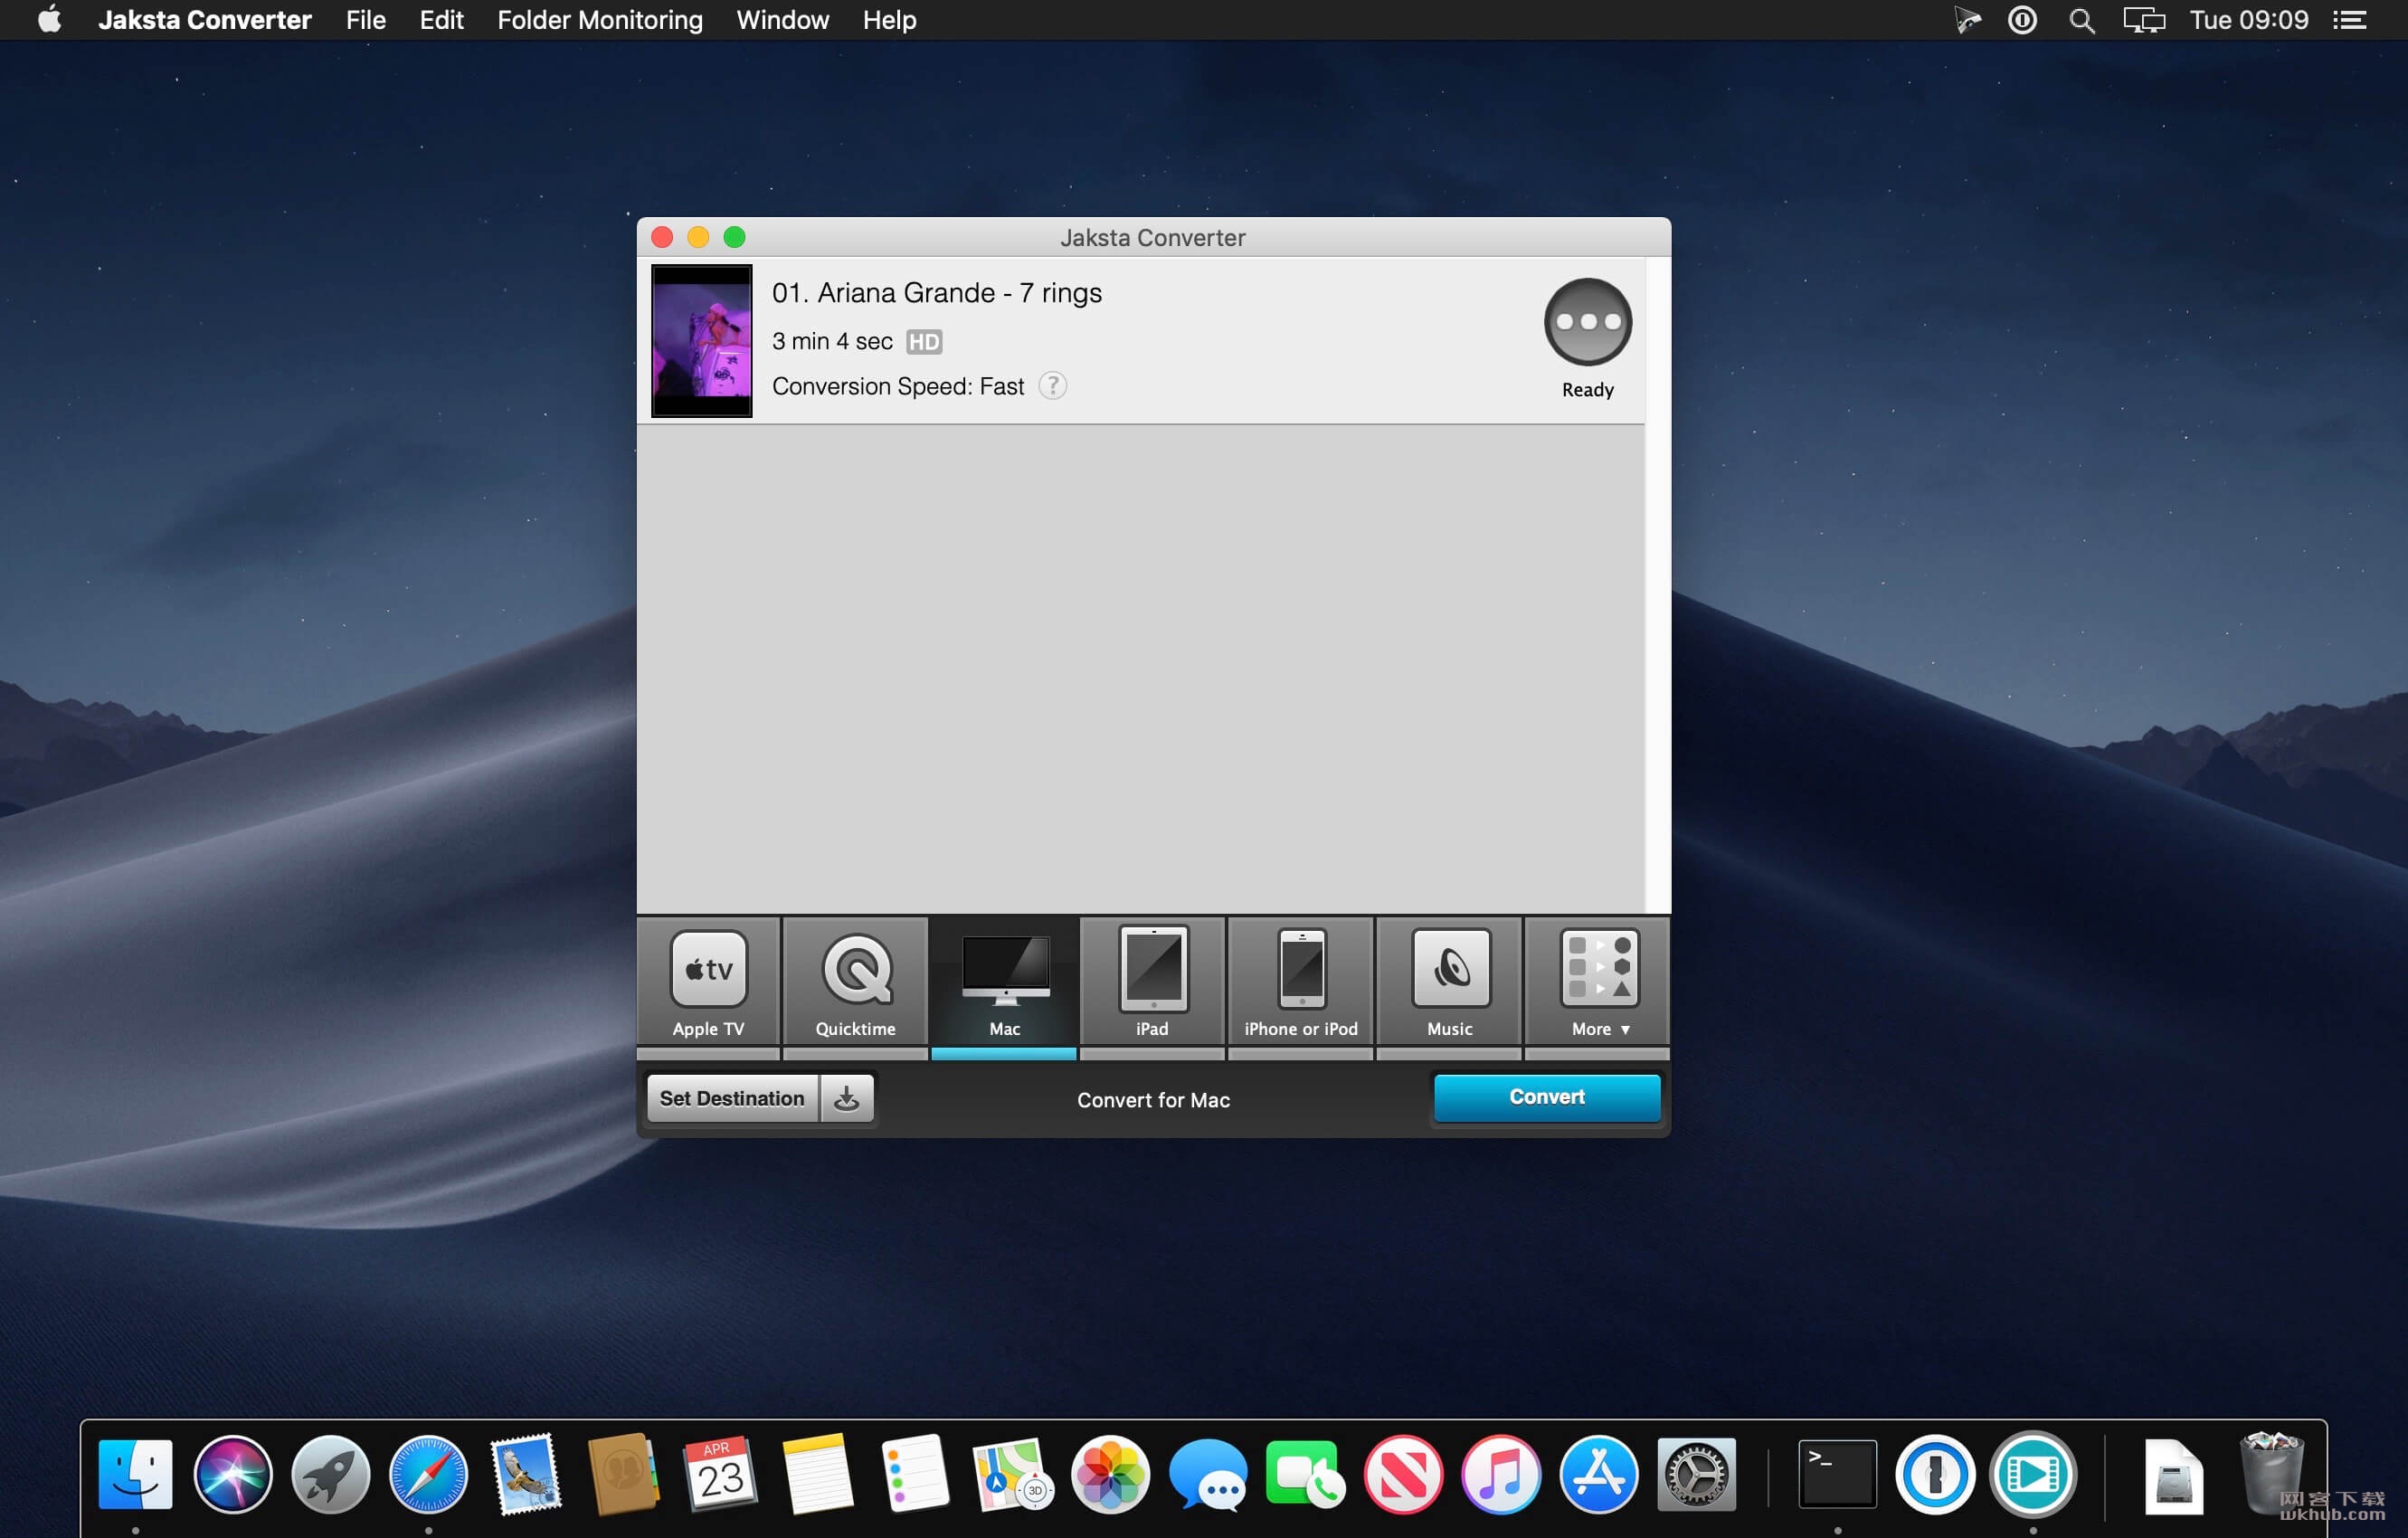Choose the Quicktime output preset
The image size is (2408, 1538).
click(856, 982)
